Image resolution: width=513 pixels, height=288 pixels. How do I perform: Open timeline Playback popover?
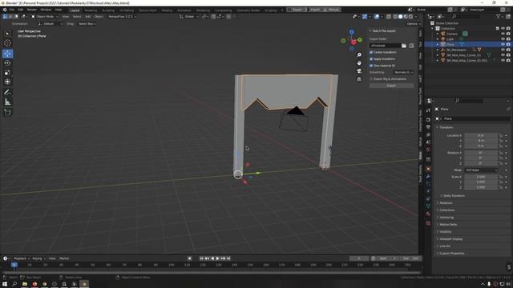(22, 258)
